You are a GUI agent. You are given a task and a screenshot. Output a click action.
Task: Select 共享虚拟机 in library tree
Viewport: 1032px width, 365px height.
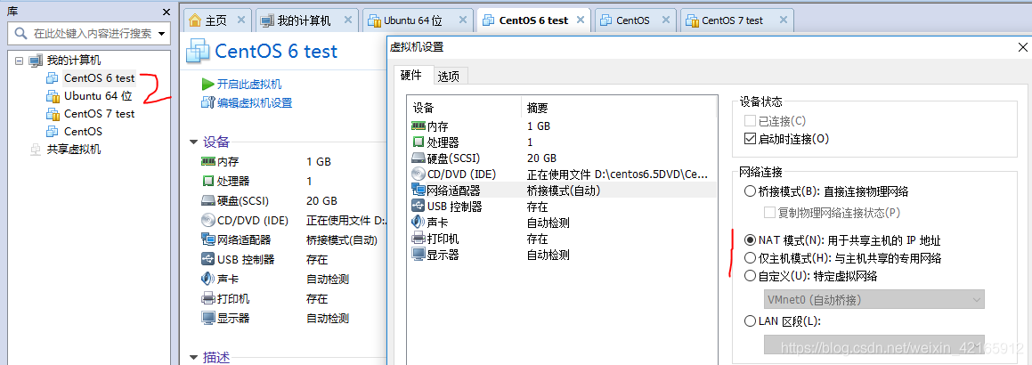coord(74,150)
